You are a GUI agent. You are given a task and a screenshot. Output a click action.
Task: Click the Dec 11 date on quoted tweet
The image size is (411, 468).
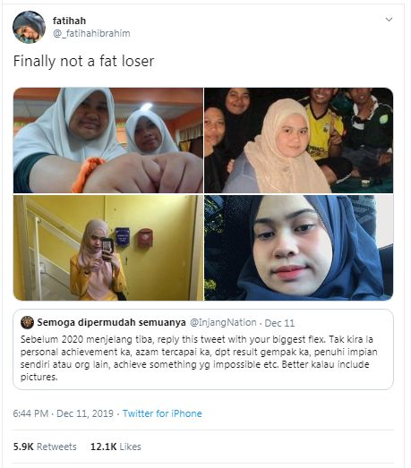[279, 323]
